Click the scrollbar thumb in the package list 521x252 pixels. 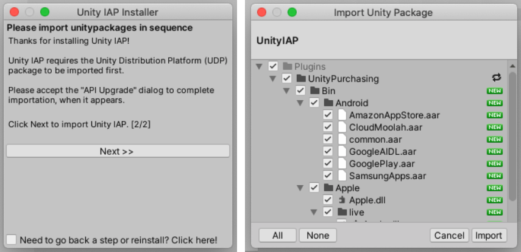point(512,137)
